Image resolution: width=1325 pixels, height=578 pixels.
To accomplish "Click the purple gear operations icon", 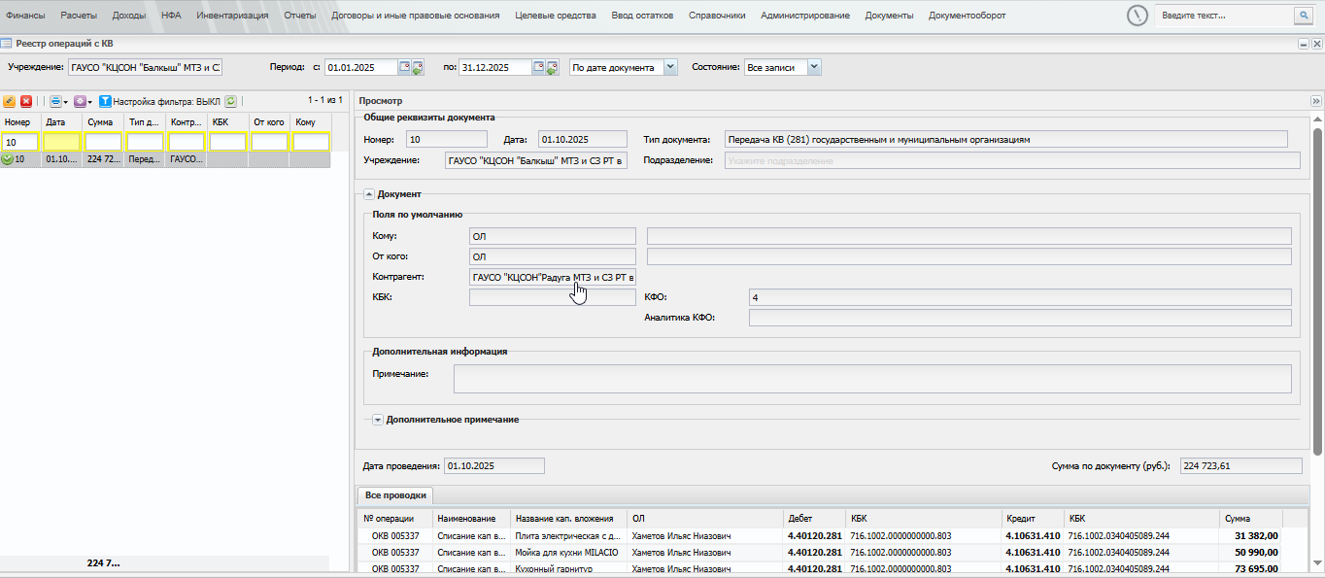I will (80, 101).
